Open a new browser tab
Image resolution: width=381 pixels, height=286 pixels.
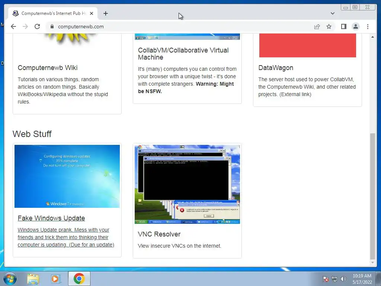[105, 13]
